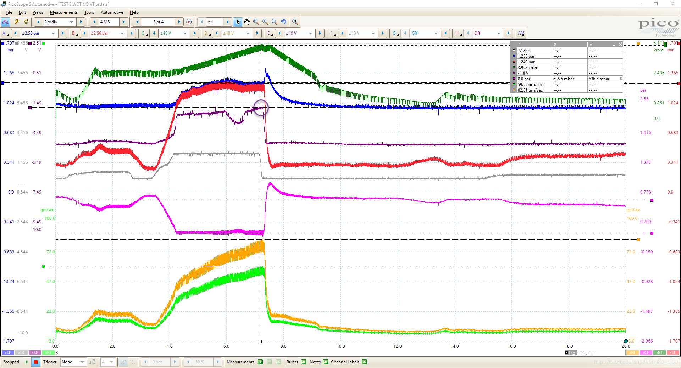Decrease the 2 s/div timebase
681x368 pixels.
38,22
